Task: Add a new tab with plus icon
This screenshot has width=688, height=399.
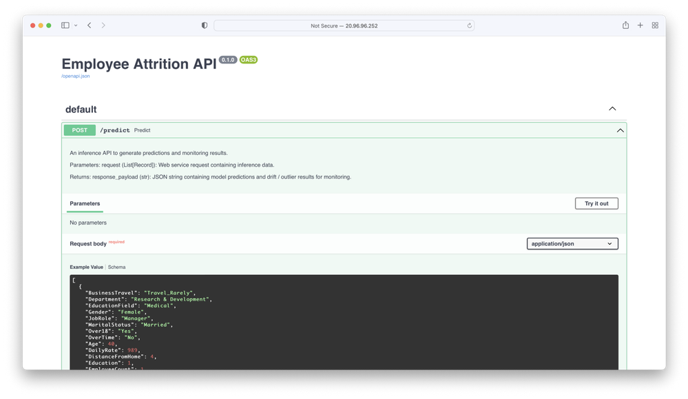Action: pos(640,25)
